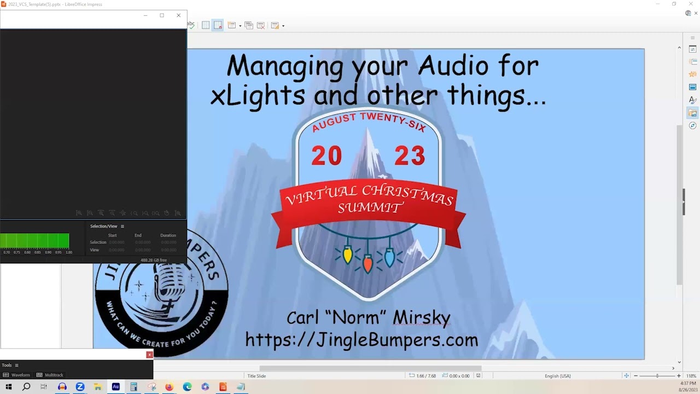Click the zoom in plus button

[x=679, y=376]
